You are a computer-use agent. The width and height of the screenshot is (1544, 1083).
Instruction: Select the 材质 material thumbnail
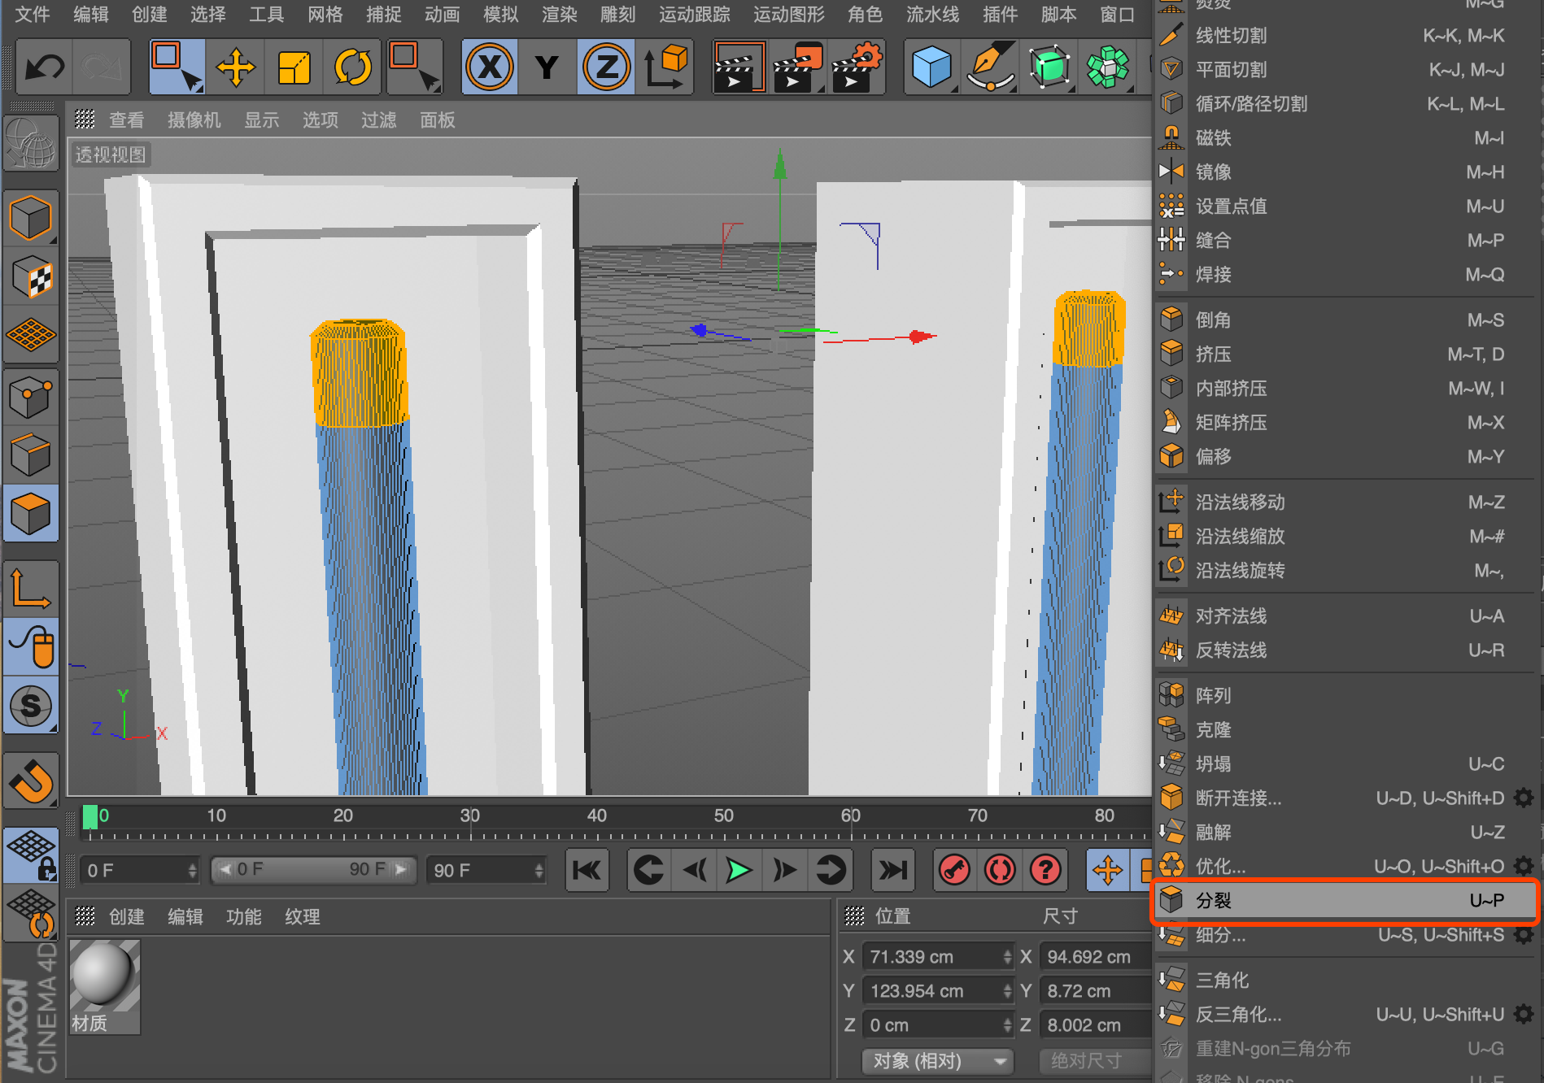click(105, 986)
